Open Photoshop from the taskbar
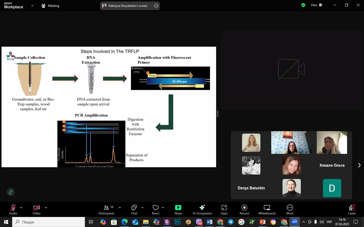This screenshot has width=364, height=227. (178, 222)
